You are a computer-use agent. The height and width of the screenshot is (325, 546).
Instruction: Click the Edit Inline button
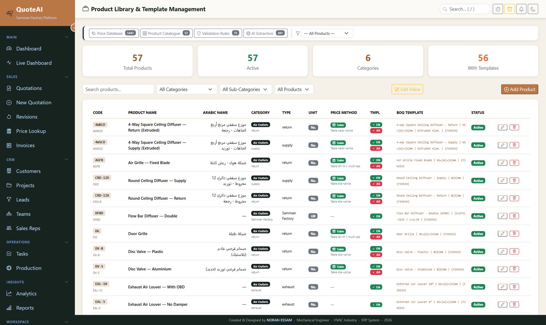click(x=407, y=89)
